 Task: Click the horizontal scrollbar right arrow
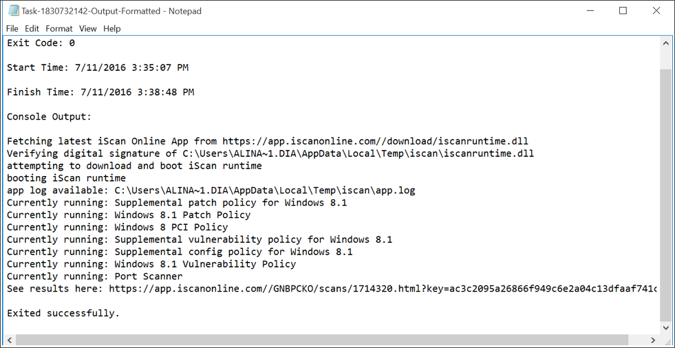(x=654, y=340)
